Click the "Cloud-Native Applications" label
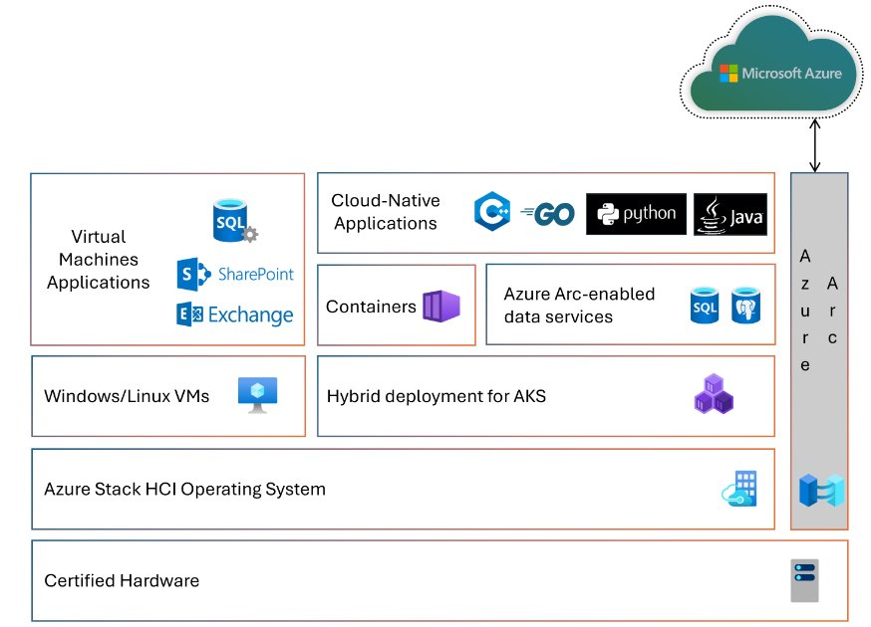Viewport: 871px width, 627px height. pos(386,211)
